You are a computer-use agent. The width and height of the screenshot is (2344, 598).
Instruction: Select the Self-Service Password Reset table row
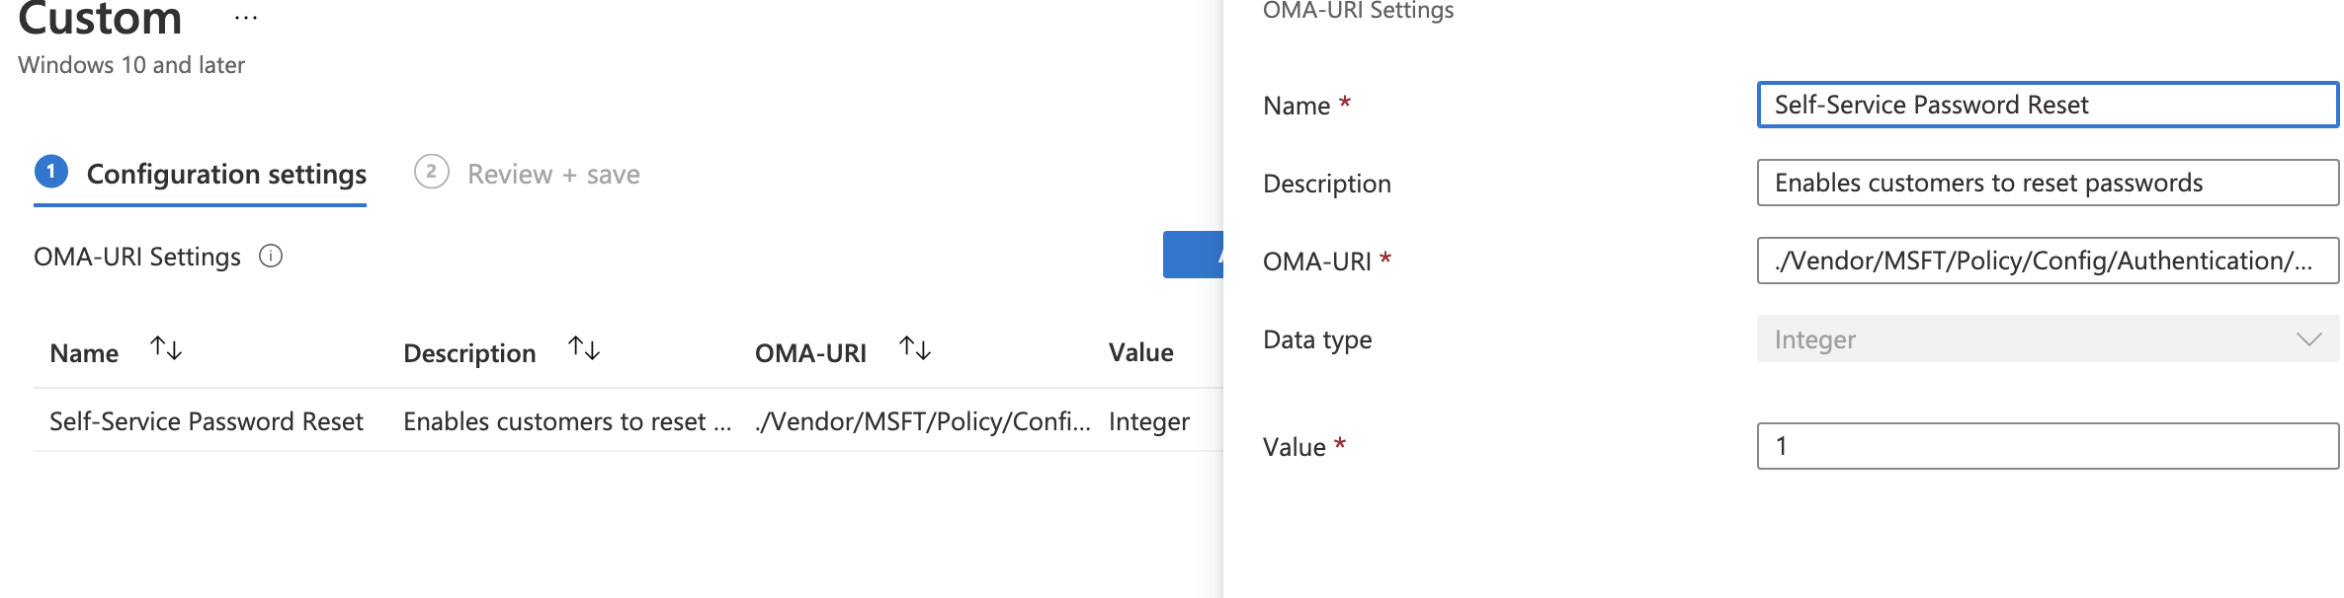click(x=207, y=421)
